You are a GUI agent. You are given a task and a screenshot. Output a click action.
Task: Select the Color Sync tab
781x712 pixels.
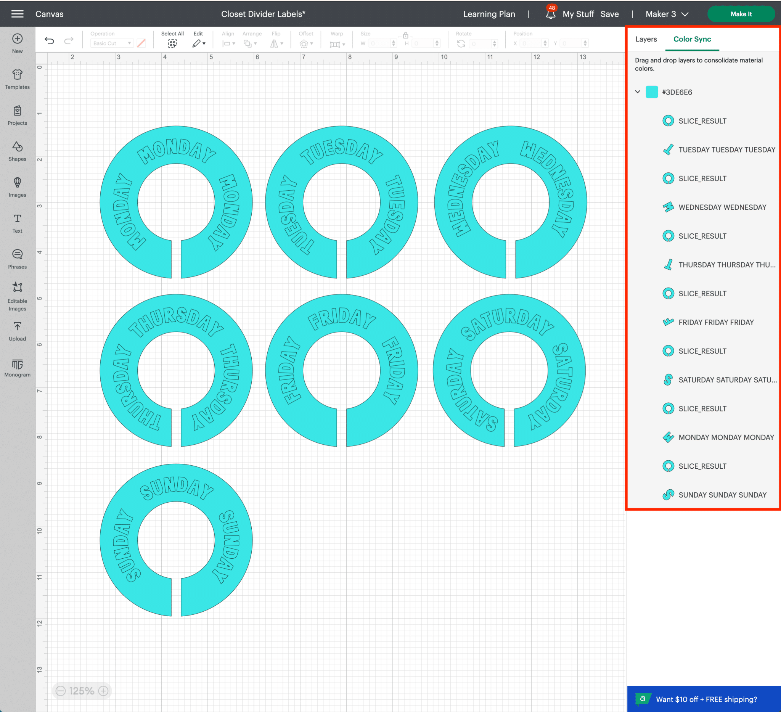click(x=692, y=39)
